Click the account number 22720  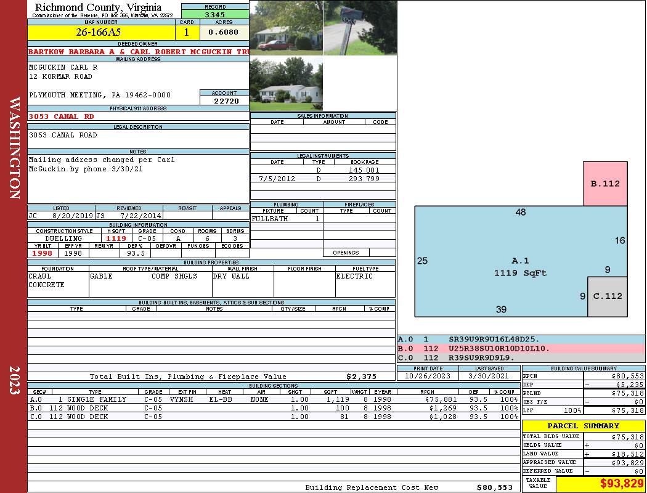coord(226,101)
